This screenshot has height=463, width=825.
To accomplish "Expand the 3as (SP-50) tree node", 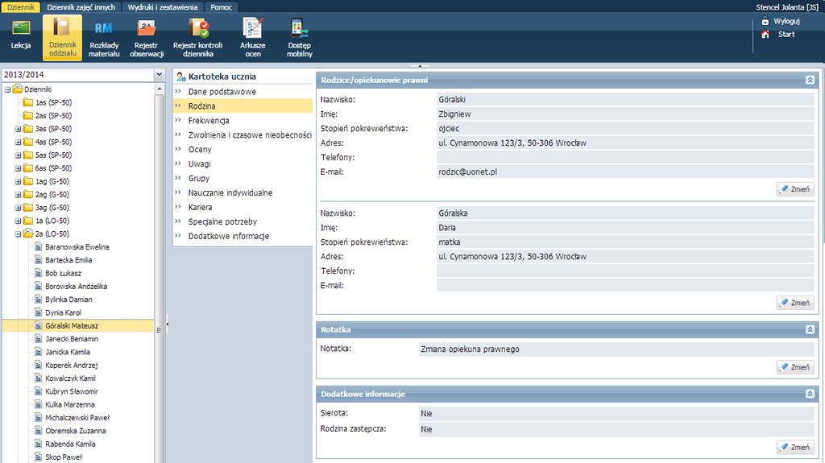I will [x=18, y=129].
